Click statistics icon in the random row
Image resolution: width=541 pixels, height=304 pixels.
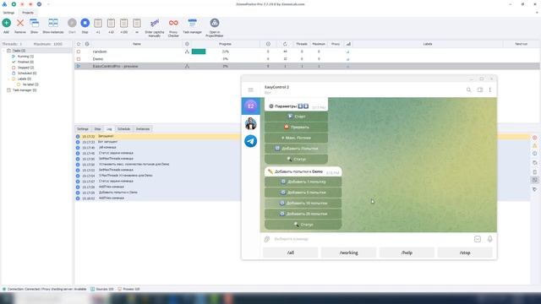[x=347, y=52]
